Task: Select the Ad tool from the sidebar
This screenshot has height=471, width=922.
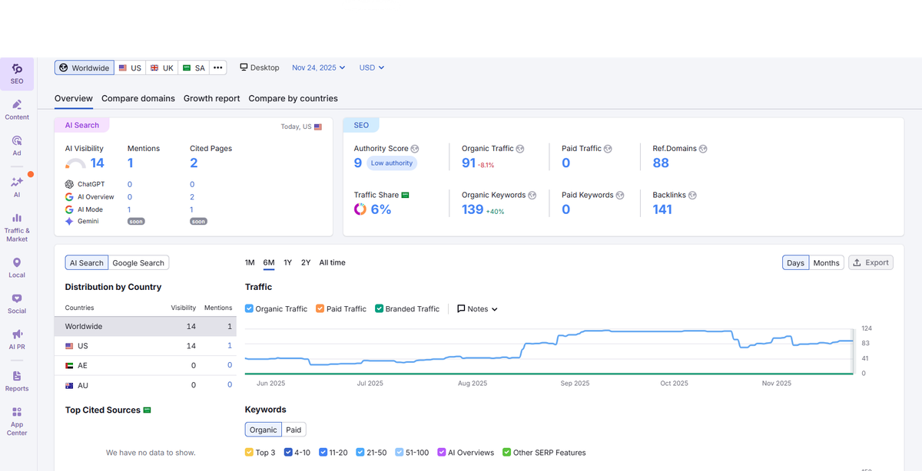Action: click(17, 144)
